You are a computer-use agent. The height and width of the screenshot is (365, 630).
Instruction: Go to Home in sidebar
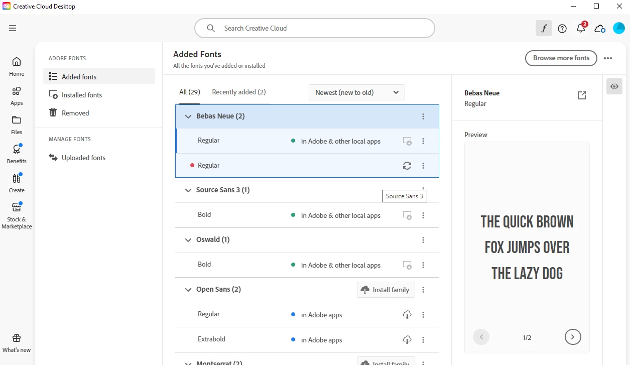click(x=17, y=67)
